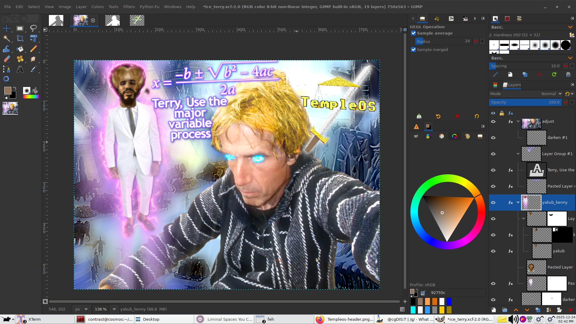
Task: Select the Eraser tool
Action: tap(7, 59)
